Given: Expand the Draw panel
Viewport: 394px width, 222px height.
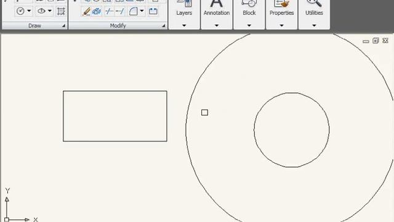Looking at the screenshot, I should click(63, 26).
